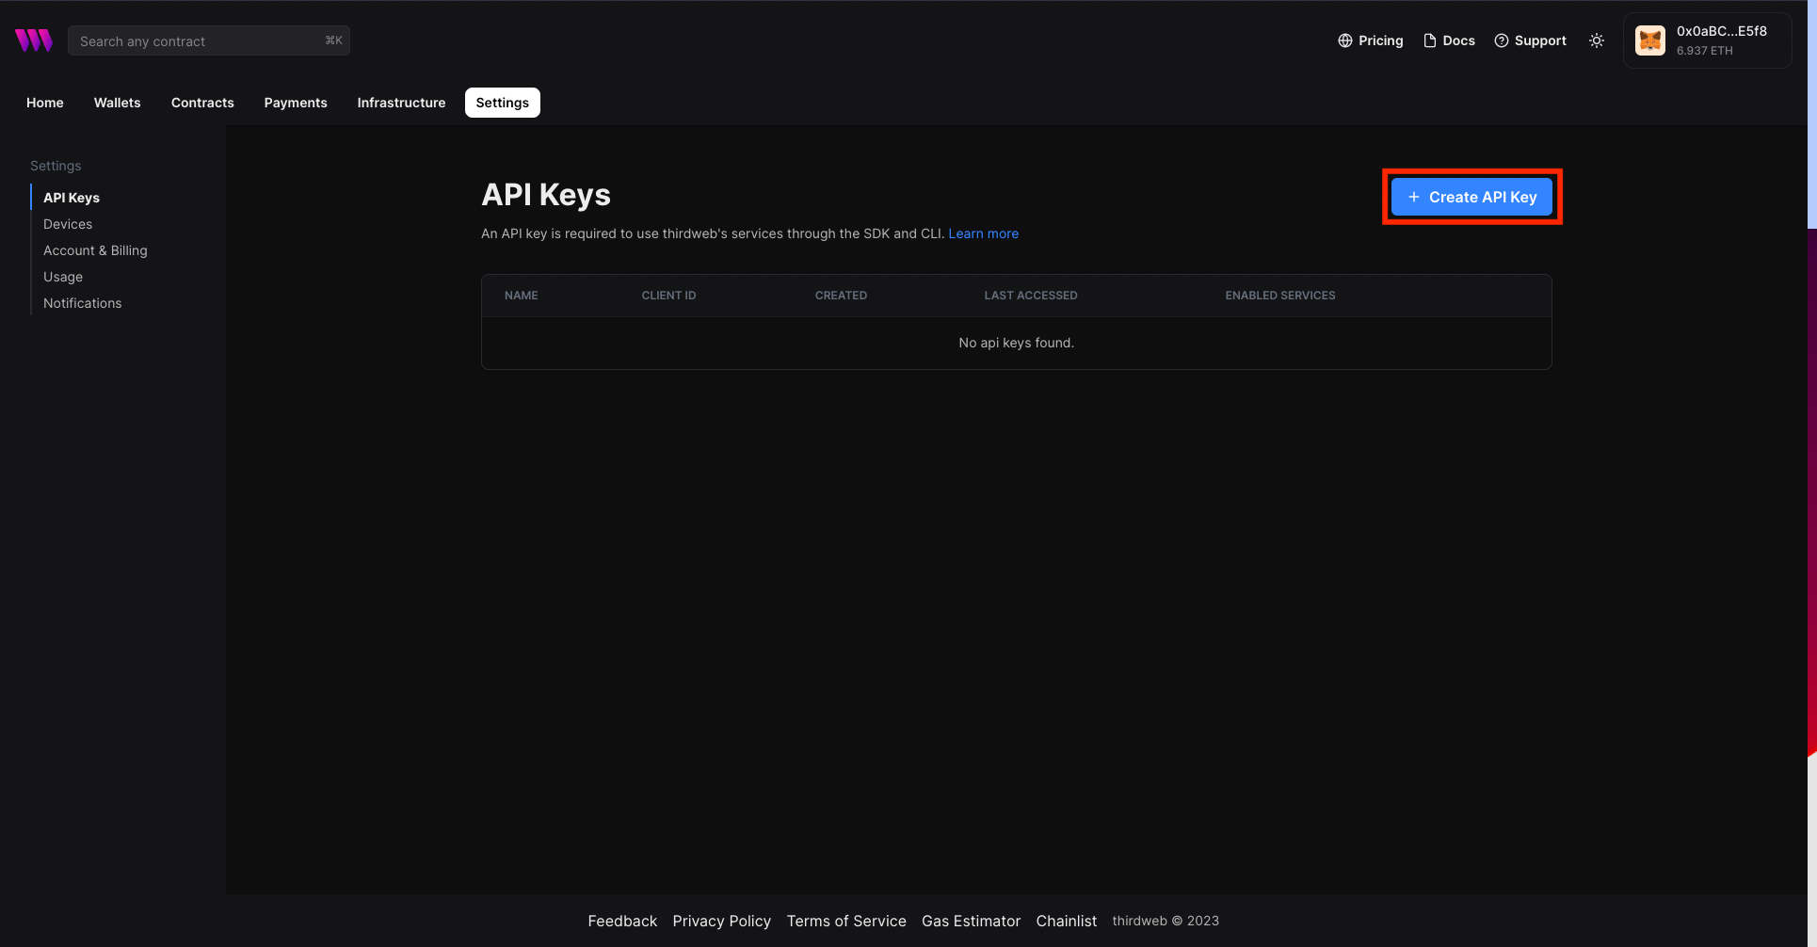Open the Support link
1817x947 pixels.
click(x=1531, y=40)
